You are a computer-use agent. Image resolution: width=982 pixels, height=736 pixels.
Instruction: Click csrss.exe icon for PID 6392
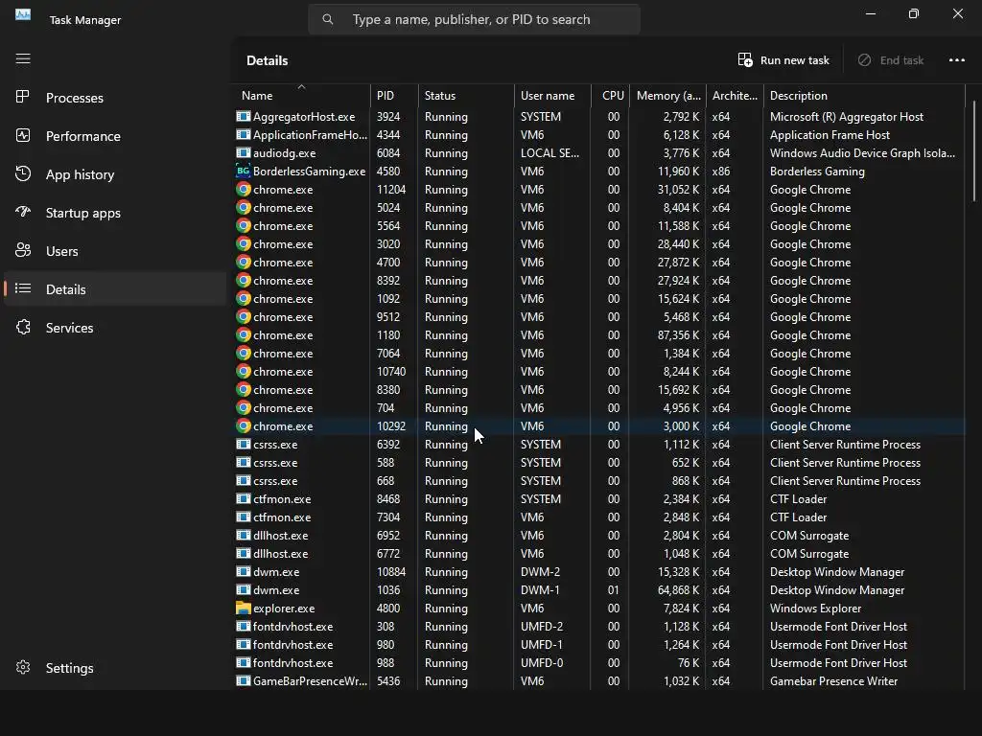coord(243,444)
